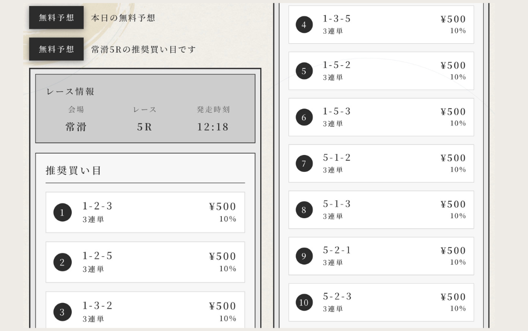This screenshot has height=331, width=528.
Task: Click the number 5 badge beside 1-5-2
Action: click(x=304, y=71)
